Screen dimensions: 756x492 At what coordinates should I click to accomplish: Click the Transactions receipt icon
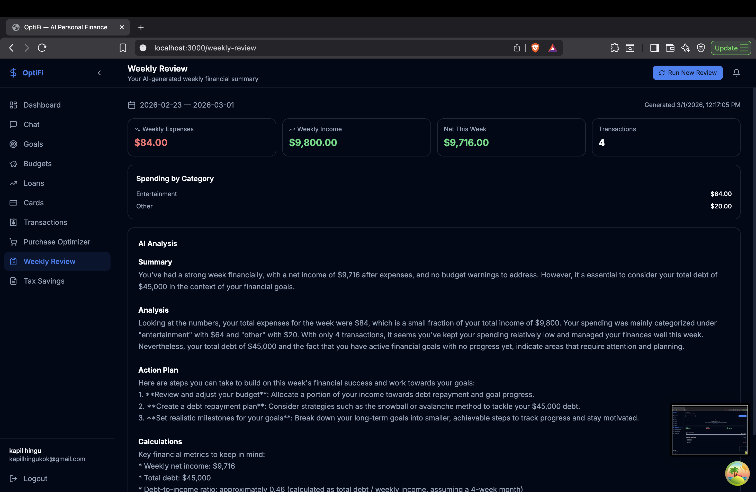tap(13, 223)
